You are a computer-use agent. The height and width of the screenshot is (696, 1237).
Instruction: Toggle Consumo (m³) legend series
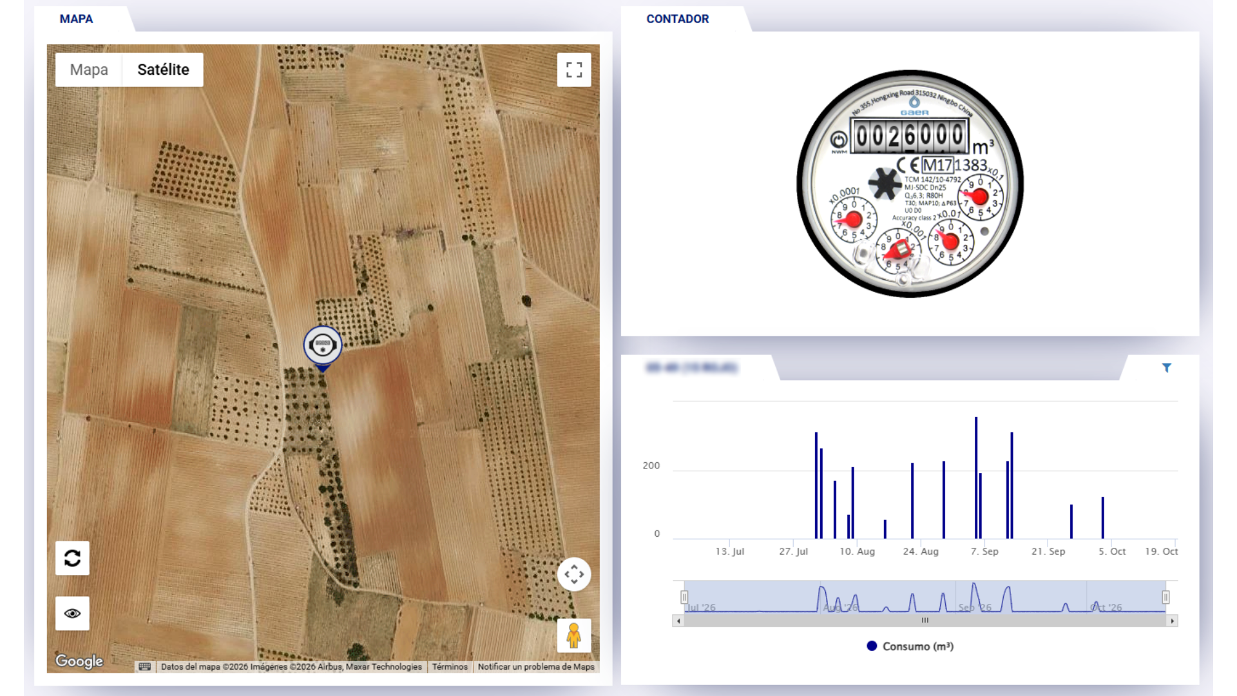point(910,646)
